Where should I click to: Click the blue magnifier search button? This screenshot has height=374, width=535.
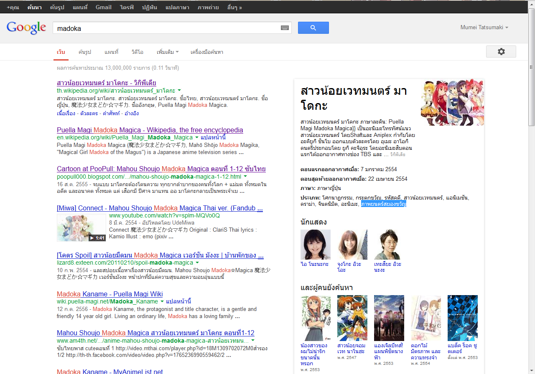coord(313,28)
